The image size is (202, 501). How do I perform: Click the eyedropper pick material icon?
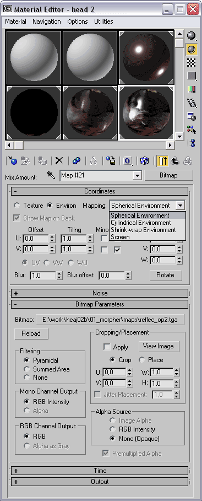click(51, 175)
